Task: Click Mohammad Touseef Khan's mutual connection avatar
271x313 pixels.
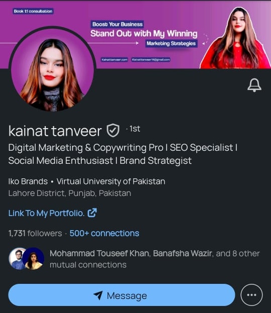Action: pyautogui.click(x=17, y=259)
